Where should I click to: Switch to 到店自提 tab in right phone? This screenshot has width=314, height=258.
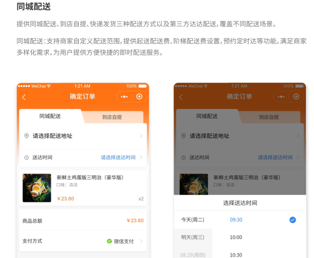tap(269, 117)
